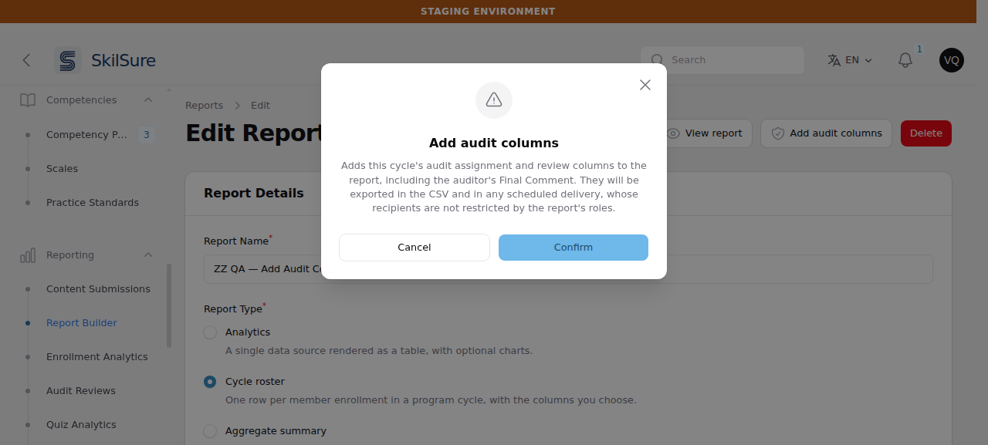Open Report Builder in sidebar
This screenshot has width=988, height=445.
82,323
